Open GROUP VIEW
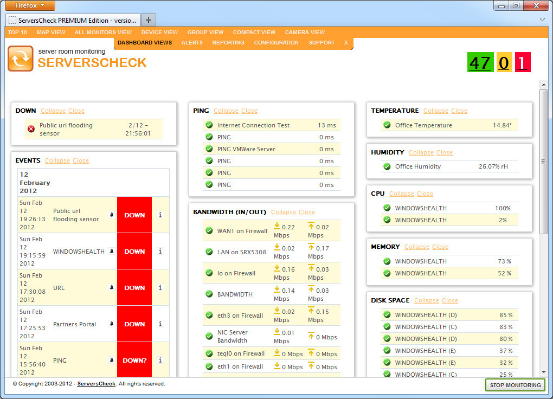The height and width of the screenshot is (399, 553). (205, 32)
